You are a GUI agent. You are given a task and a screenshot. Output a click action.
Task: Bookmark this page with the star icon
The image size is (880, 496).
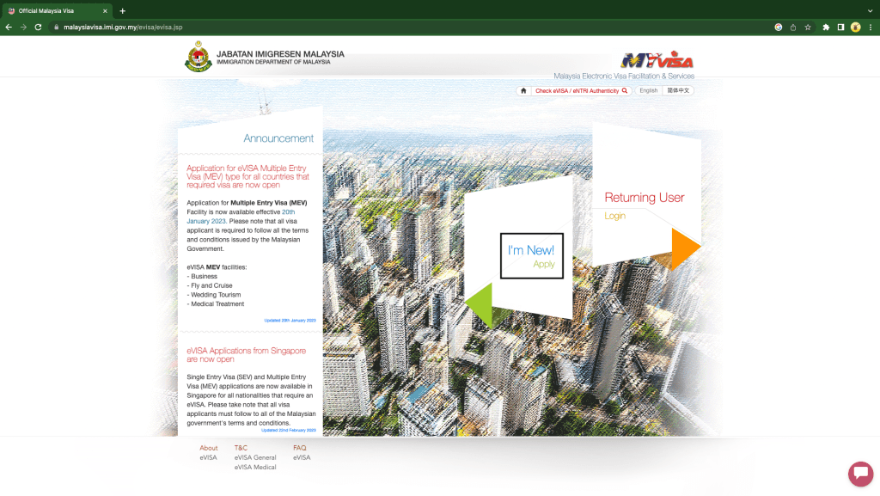point(808,27)
